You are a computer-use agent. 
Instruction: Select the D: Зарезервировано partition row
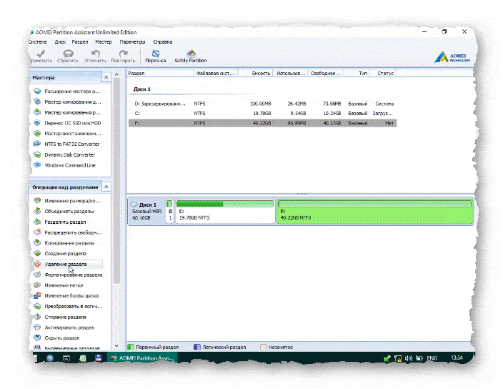(262, 104)
